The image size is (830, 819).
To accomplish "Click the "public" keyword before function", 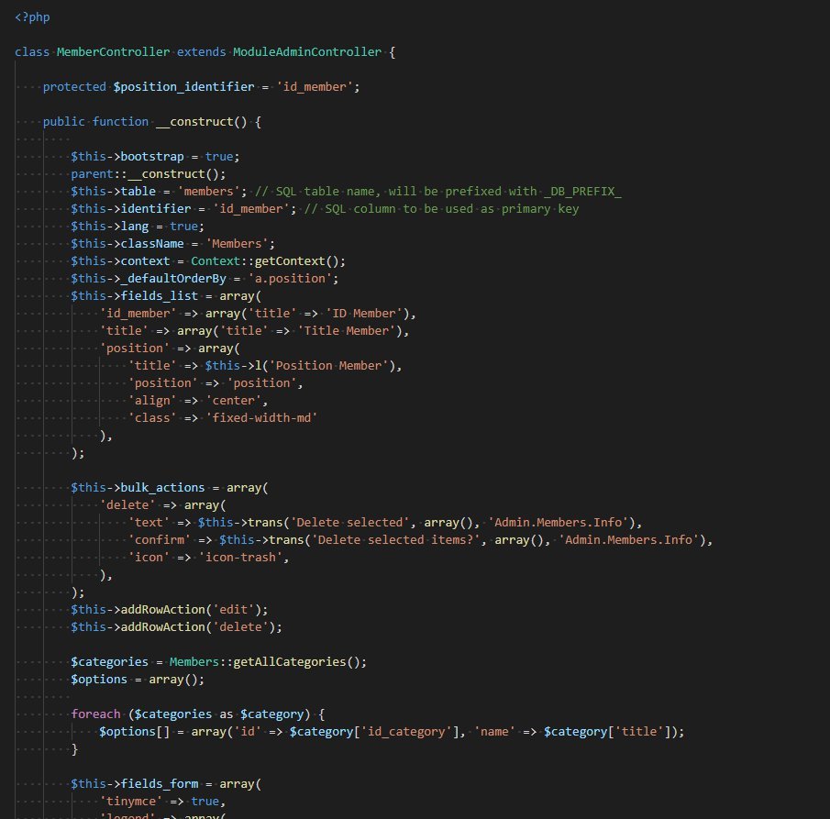I will (x=64, y=122).
